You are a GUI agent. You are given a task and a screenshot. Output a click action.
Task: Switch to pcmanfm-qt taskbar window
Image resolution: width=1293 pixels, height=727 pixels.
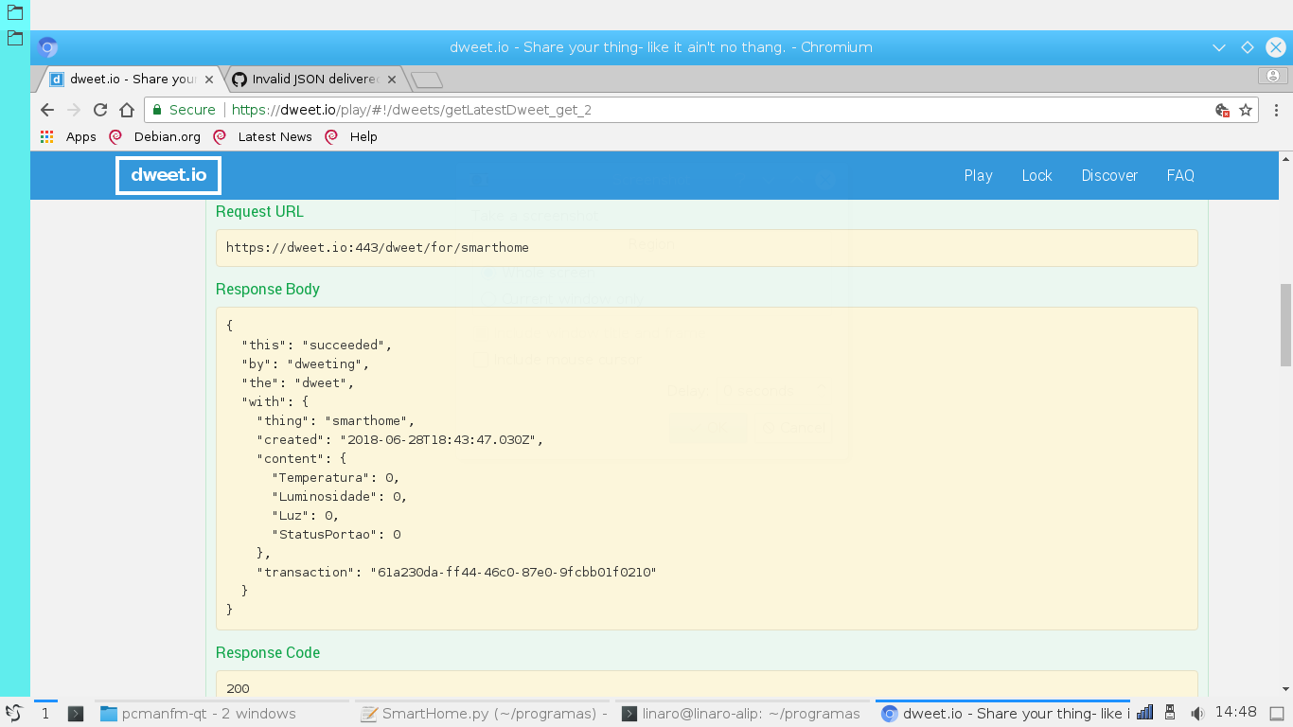(222, 714)
